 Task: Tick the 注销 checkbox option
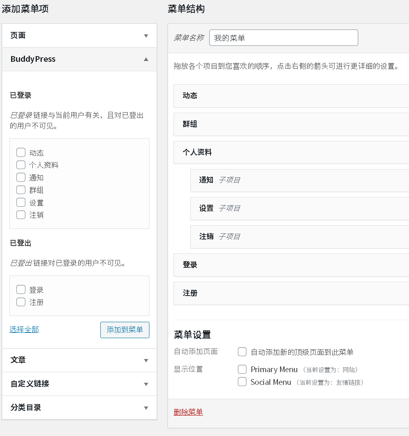pos(21,215)
